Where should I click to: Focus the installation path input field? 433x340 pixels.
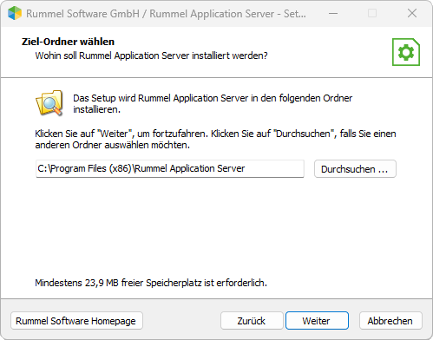point(170,168)
